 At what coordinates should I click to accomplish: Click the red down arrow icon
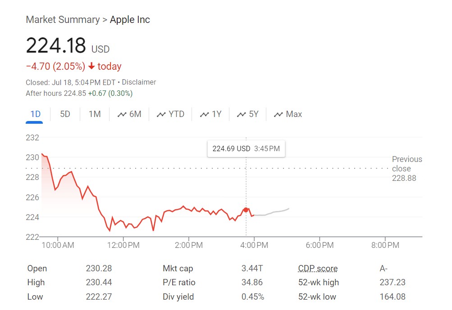pos(91,67)
